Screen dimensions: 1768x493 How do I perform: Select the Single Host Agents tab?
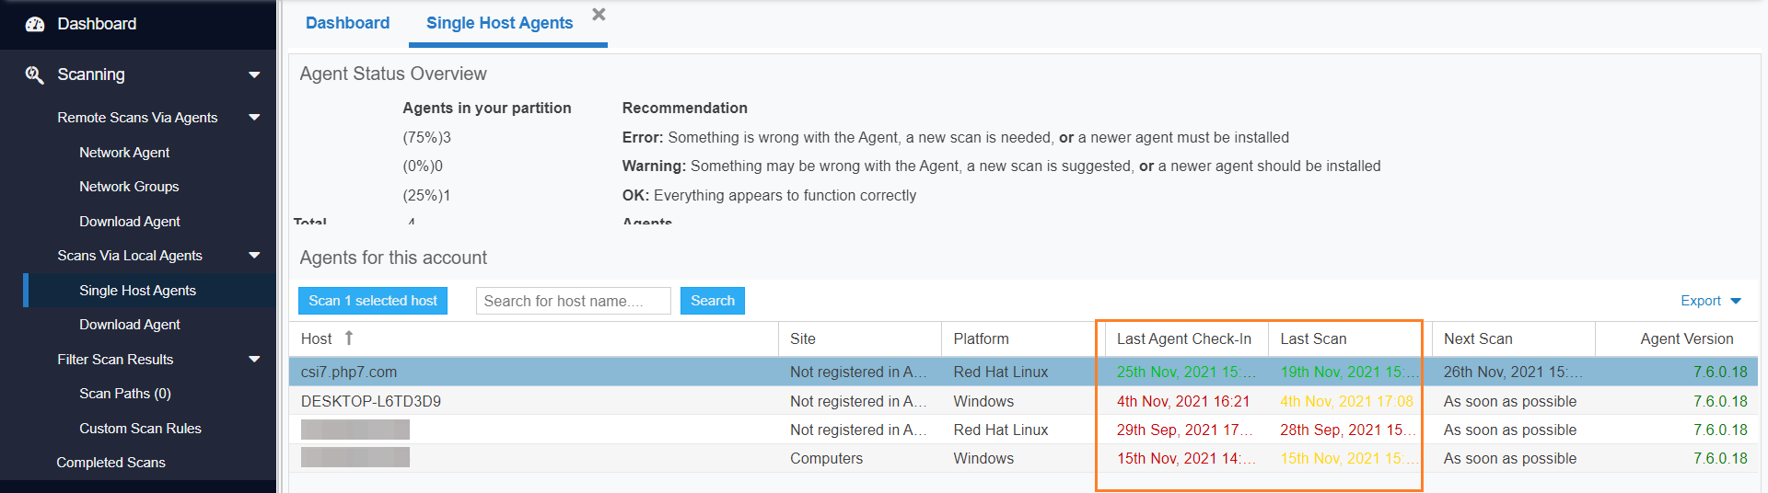(x=499, y=23)
